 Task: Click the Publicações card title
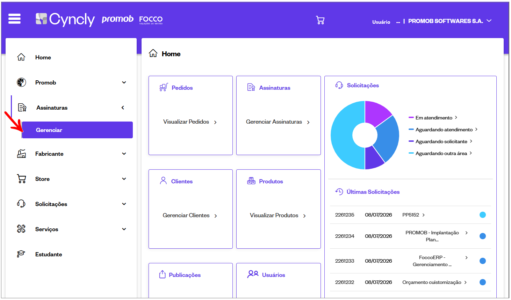pyautogui.click(x=185, y=275)
